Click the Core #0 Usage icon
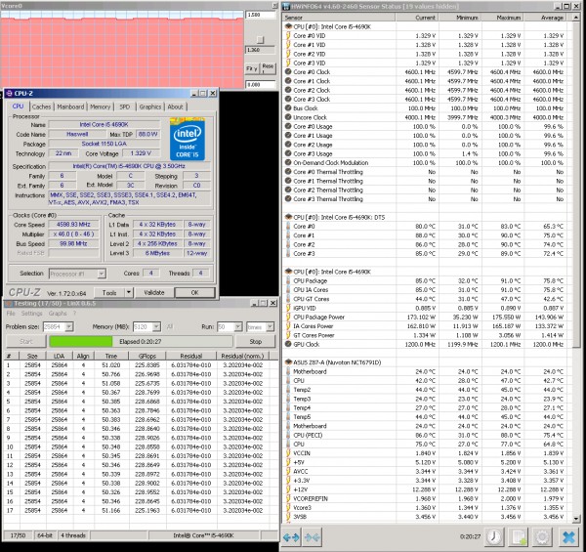The image size is (586, 552). coord(288,126)
